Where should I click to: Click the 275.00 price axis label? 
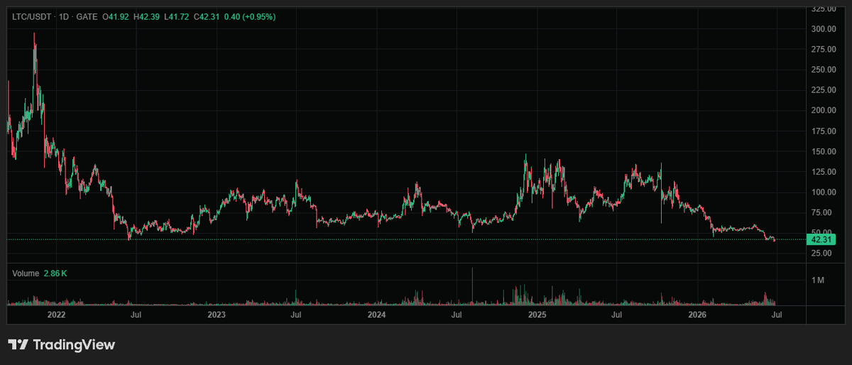(823, 50)
